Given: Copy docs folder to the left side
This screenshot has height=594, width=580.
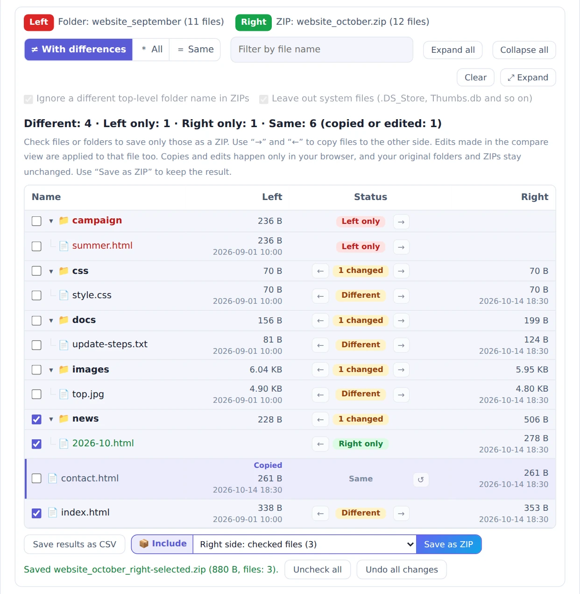Looking at the screenshot, I should [x=320, y=321].
